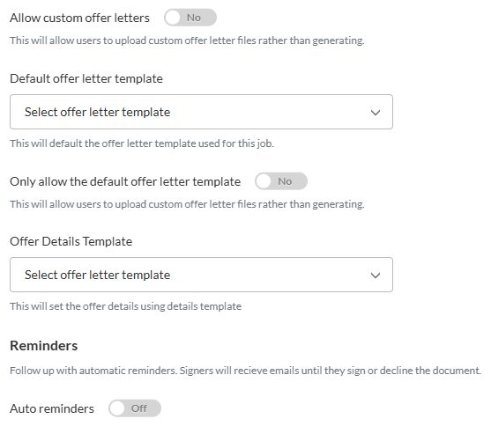
Task: Click the Default offer letter template field label
Action: [x=86, y=78]
